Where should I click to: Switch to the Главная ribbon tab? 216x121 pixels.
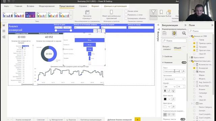coord(18,6)
